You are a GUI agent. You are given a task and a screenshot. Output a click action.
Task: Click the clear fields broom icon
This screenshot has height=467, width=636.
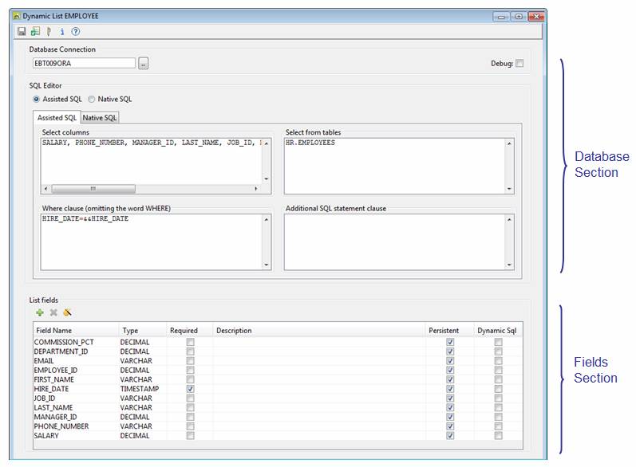pyautogui.click(x=68, y=312)
